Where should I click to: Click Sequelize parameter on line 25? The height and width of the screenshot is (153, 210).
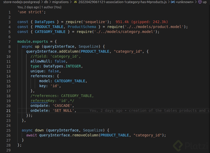point(93,130)
